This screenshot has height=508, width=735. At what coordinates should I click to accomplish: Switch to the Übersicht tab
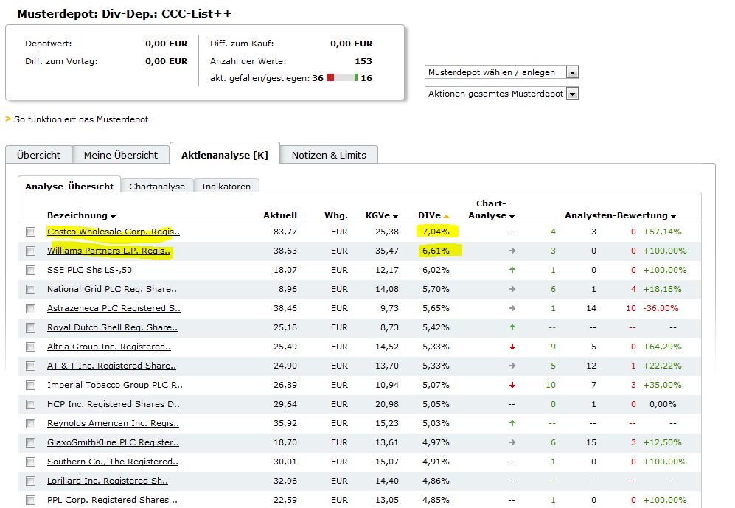39,155
